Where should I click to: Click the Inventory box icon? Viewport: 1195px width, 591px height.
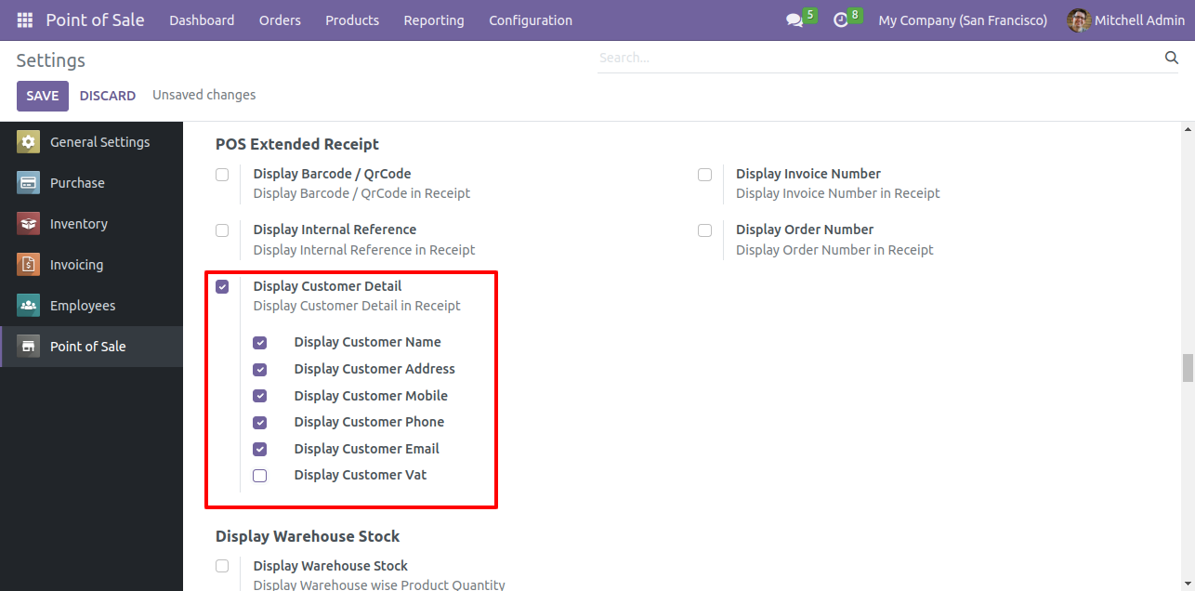coord(29,224)
